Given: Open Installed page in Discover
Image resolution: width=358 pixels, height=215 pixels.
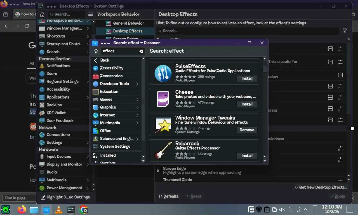Looking at the screenshot, I should tap(116, 155).
